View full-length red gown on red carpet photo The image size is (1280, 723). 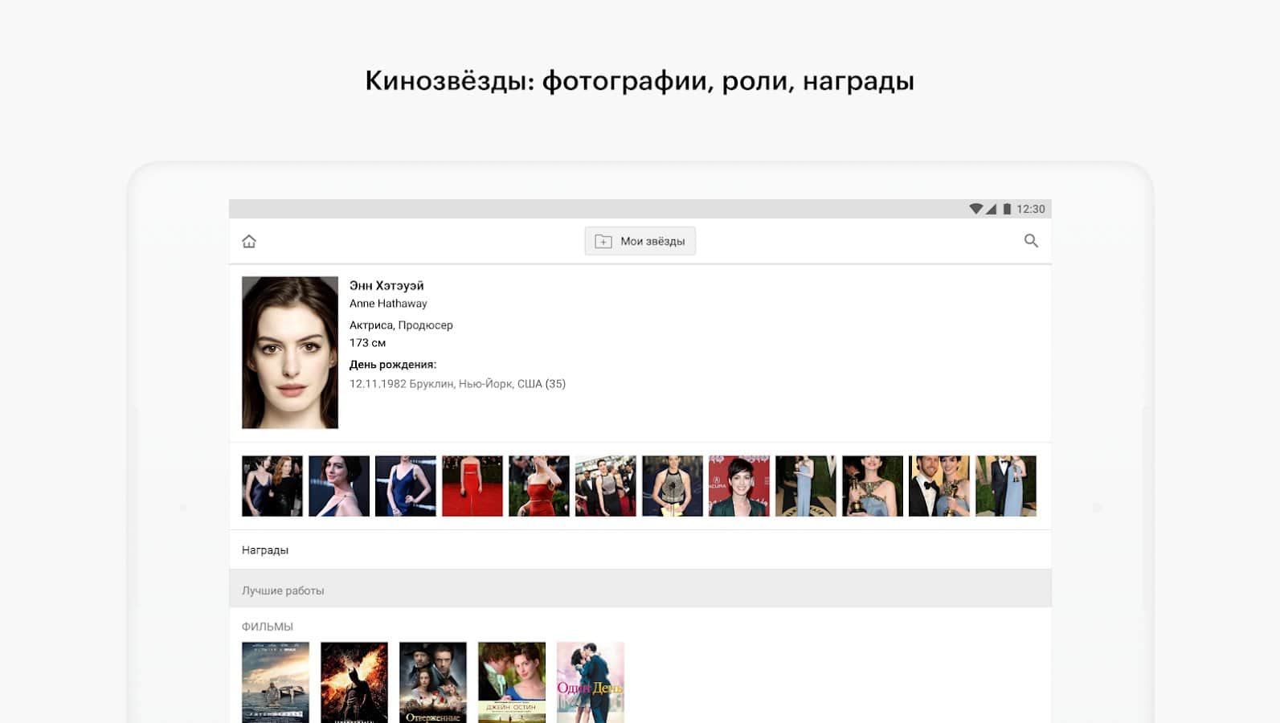tap(472, 486)
